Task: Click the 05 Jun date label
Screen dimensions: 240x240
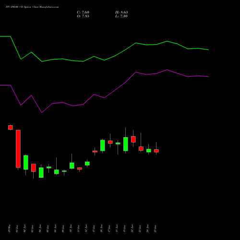Action: coord(48,228)
